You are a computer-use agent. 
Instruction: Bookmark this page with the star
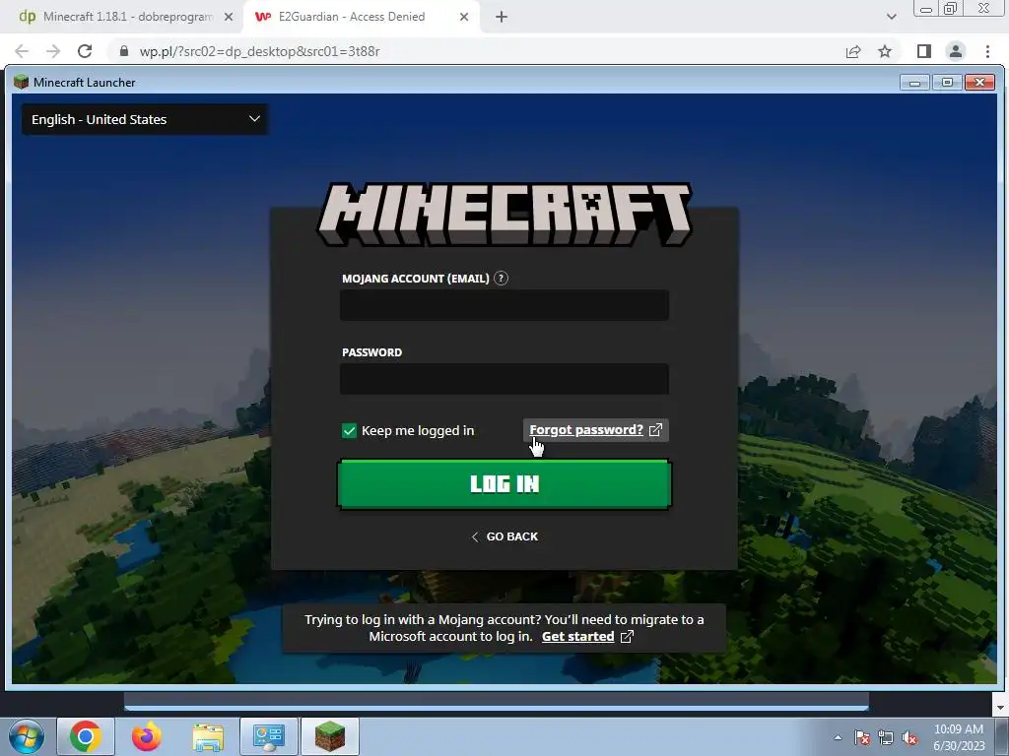click(x=885, y=51)
